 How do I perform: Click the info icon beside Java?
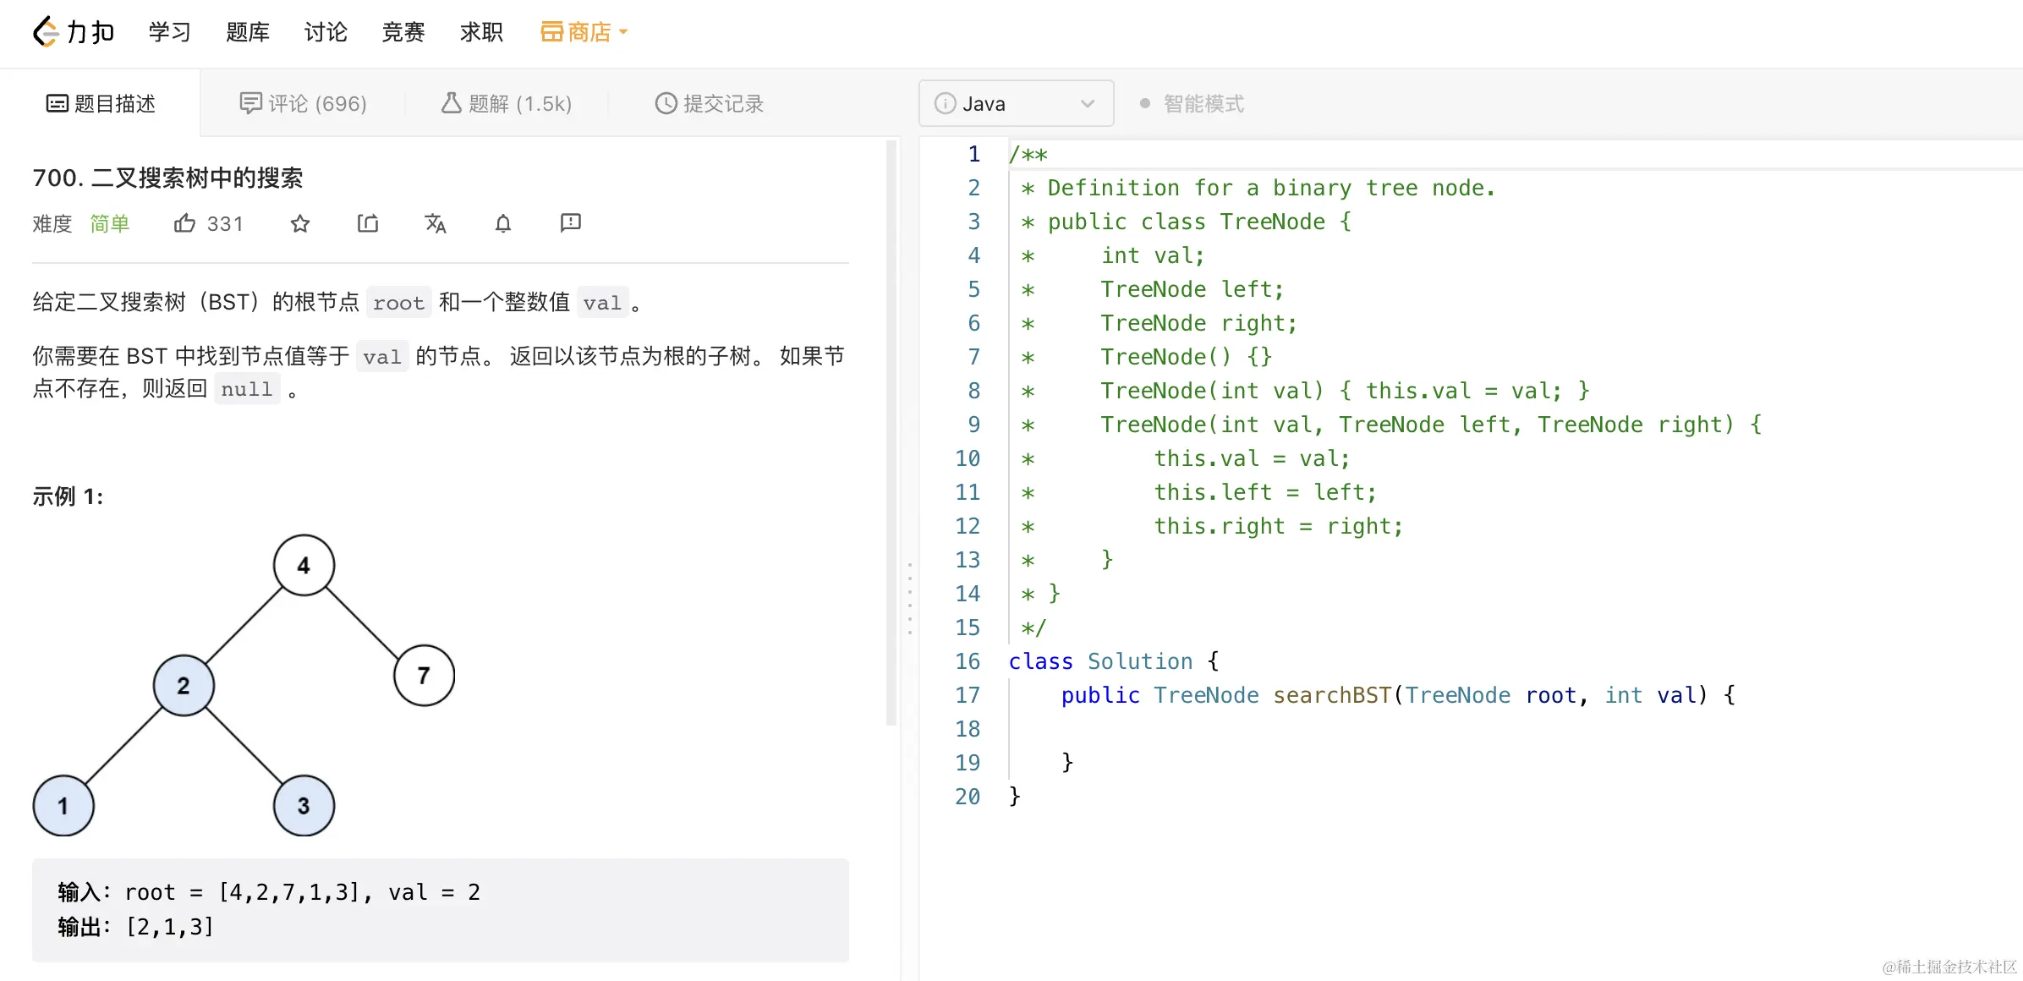[945, 103]
